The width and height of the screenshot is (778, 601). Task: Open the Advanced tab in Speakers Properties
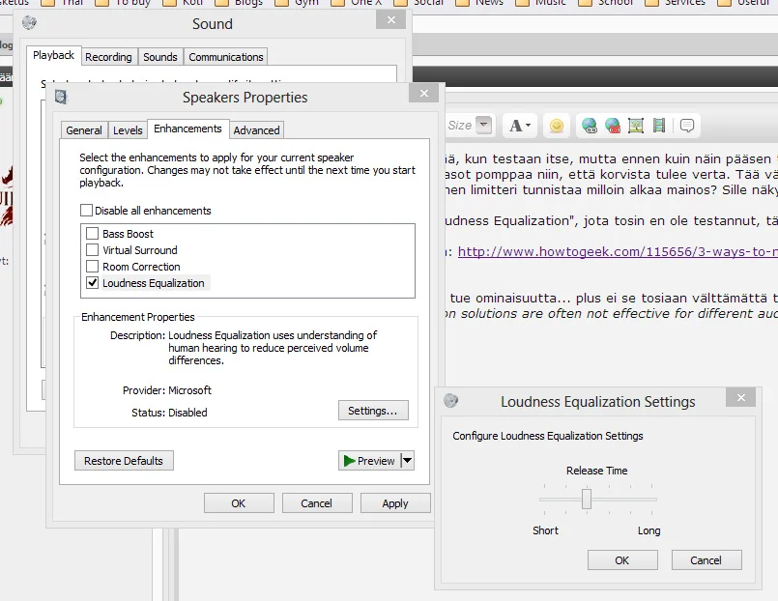(256, 130)
